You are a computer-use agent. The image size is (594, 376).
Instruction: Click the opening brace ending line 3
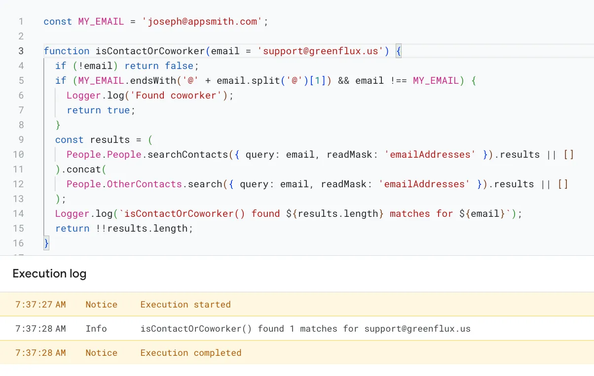coord(399,51)
